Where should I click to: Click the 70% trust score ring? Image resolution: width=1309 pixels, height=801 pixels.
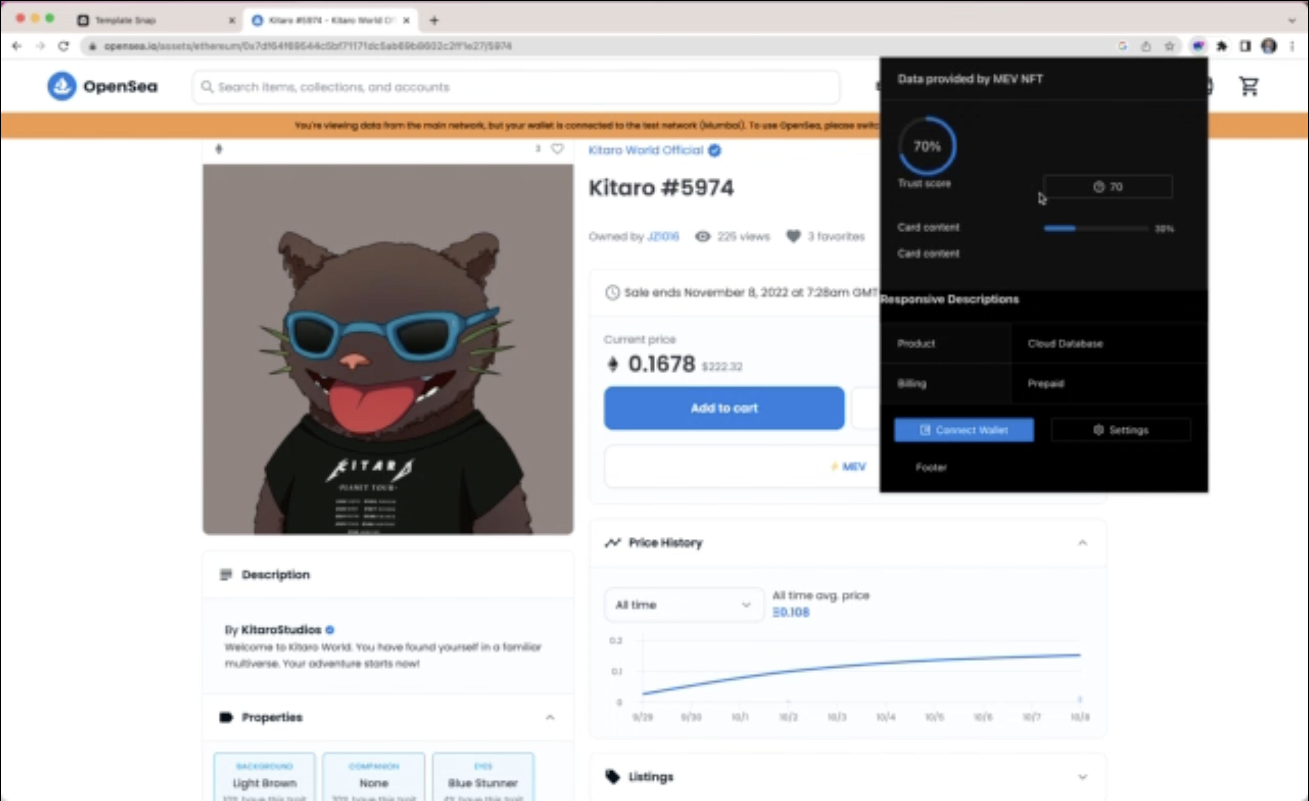pyautogui.click(x=927, y=146)
